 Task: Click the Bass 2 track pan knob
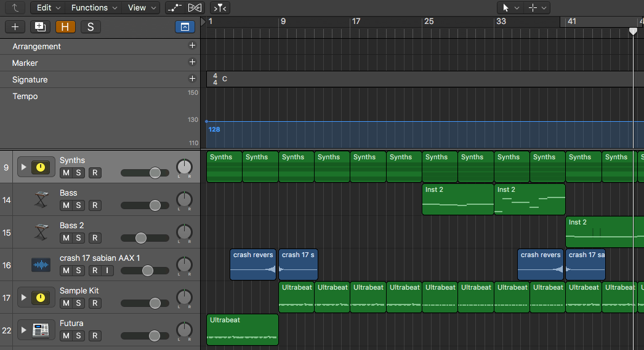coord(184,233)
